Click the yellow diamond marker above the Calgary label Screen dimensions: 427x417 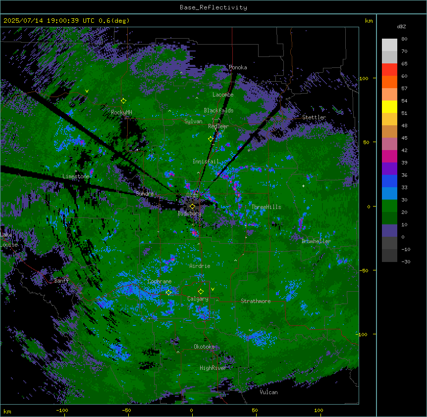[x=201, y=292]
